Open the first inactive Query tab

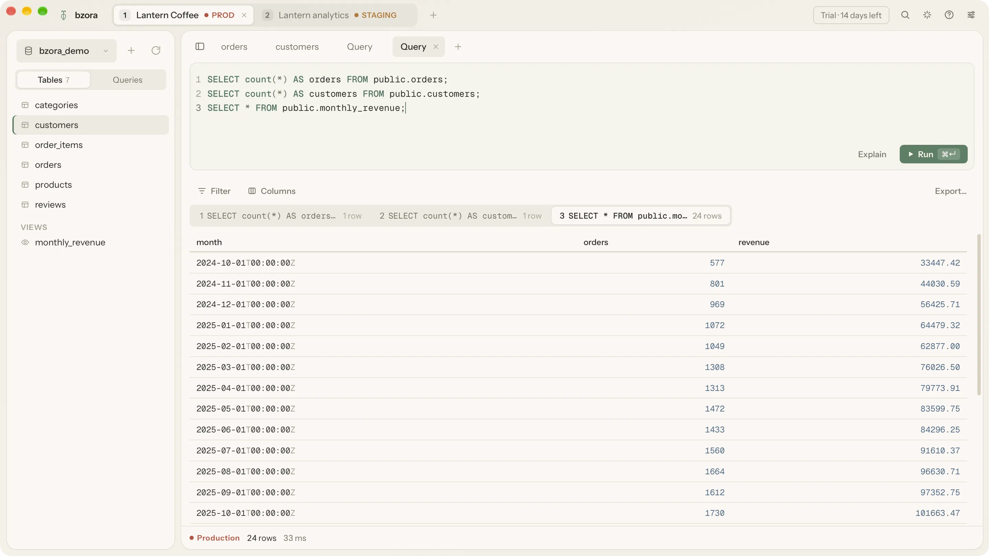[x=359, y=46]
